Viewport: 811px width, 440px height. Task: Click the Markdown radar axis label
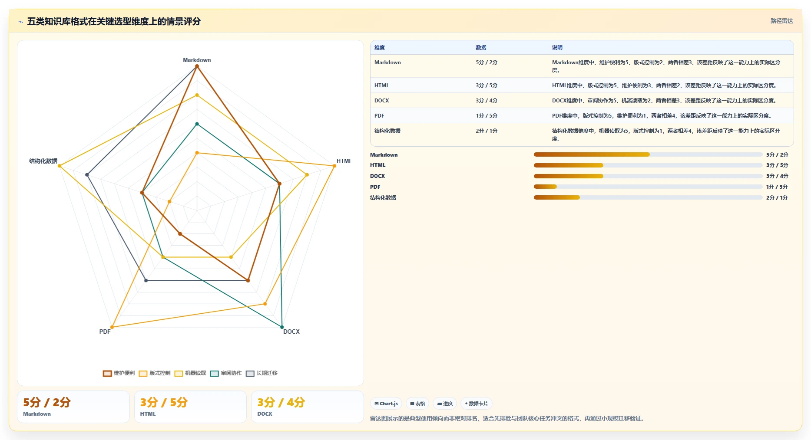197,60
